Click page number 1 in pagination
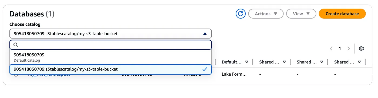The image size is (378, 98). point(340,48)
